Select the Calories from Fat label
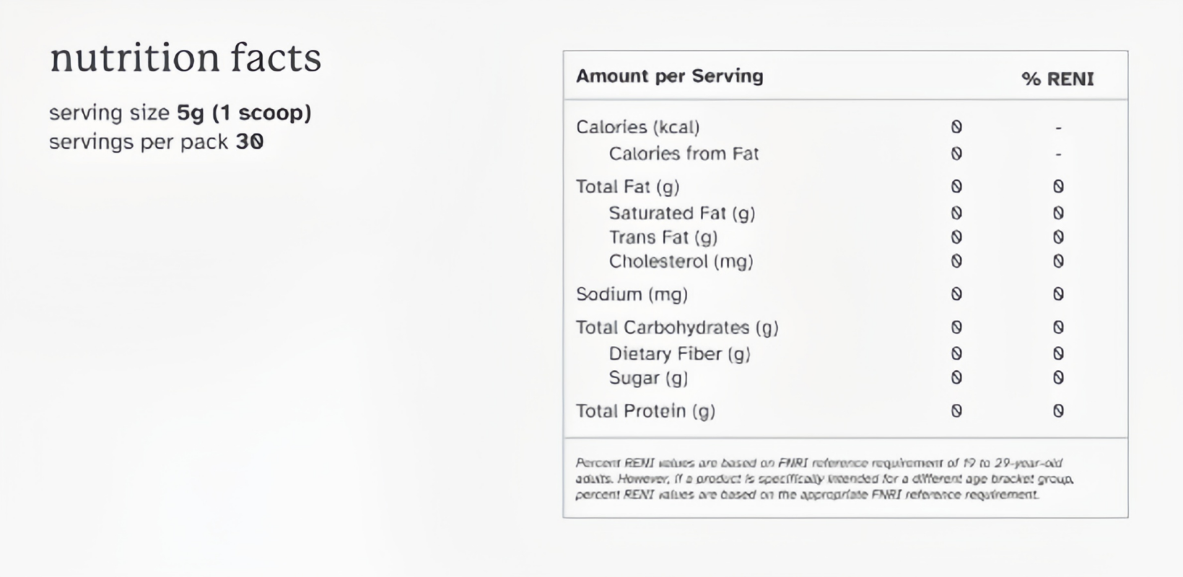The image size is (1183, 577). tap(684, 154)
